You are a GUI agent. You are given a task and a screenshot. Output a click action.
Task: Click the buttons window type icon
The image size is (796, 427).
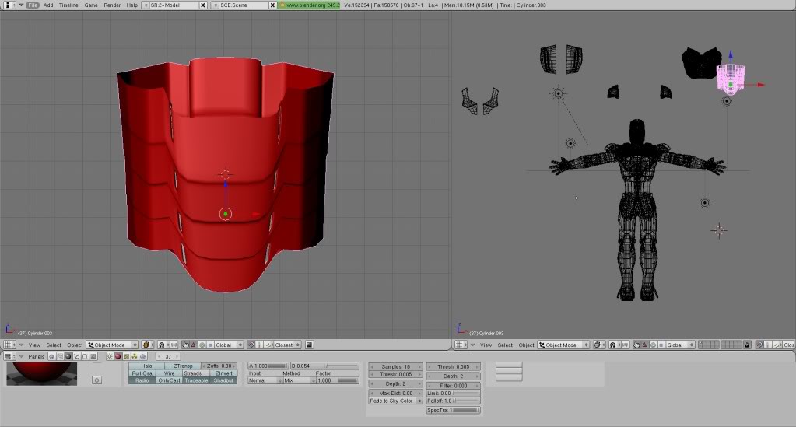click(8, 356)
